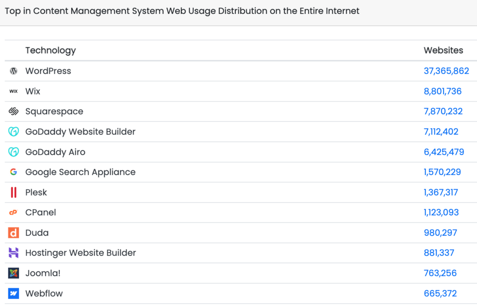Click the 1,367,317 websites number
Screen dimensions: 477x306
point(441,192)
